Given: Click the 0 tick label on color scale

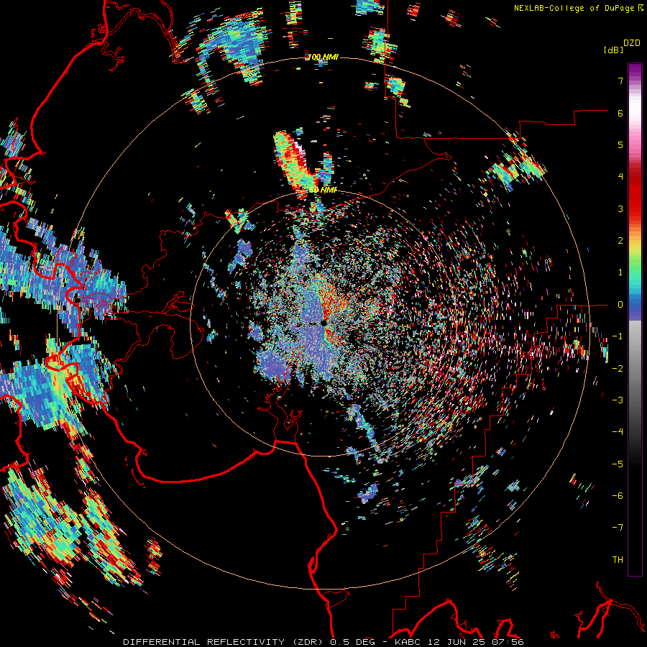Looking at the screenshot, I should [620, 305].
